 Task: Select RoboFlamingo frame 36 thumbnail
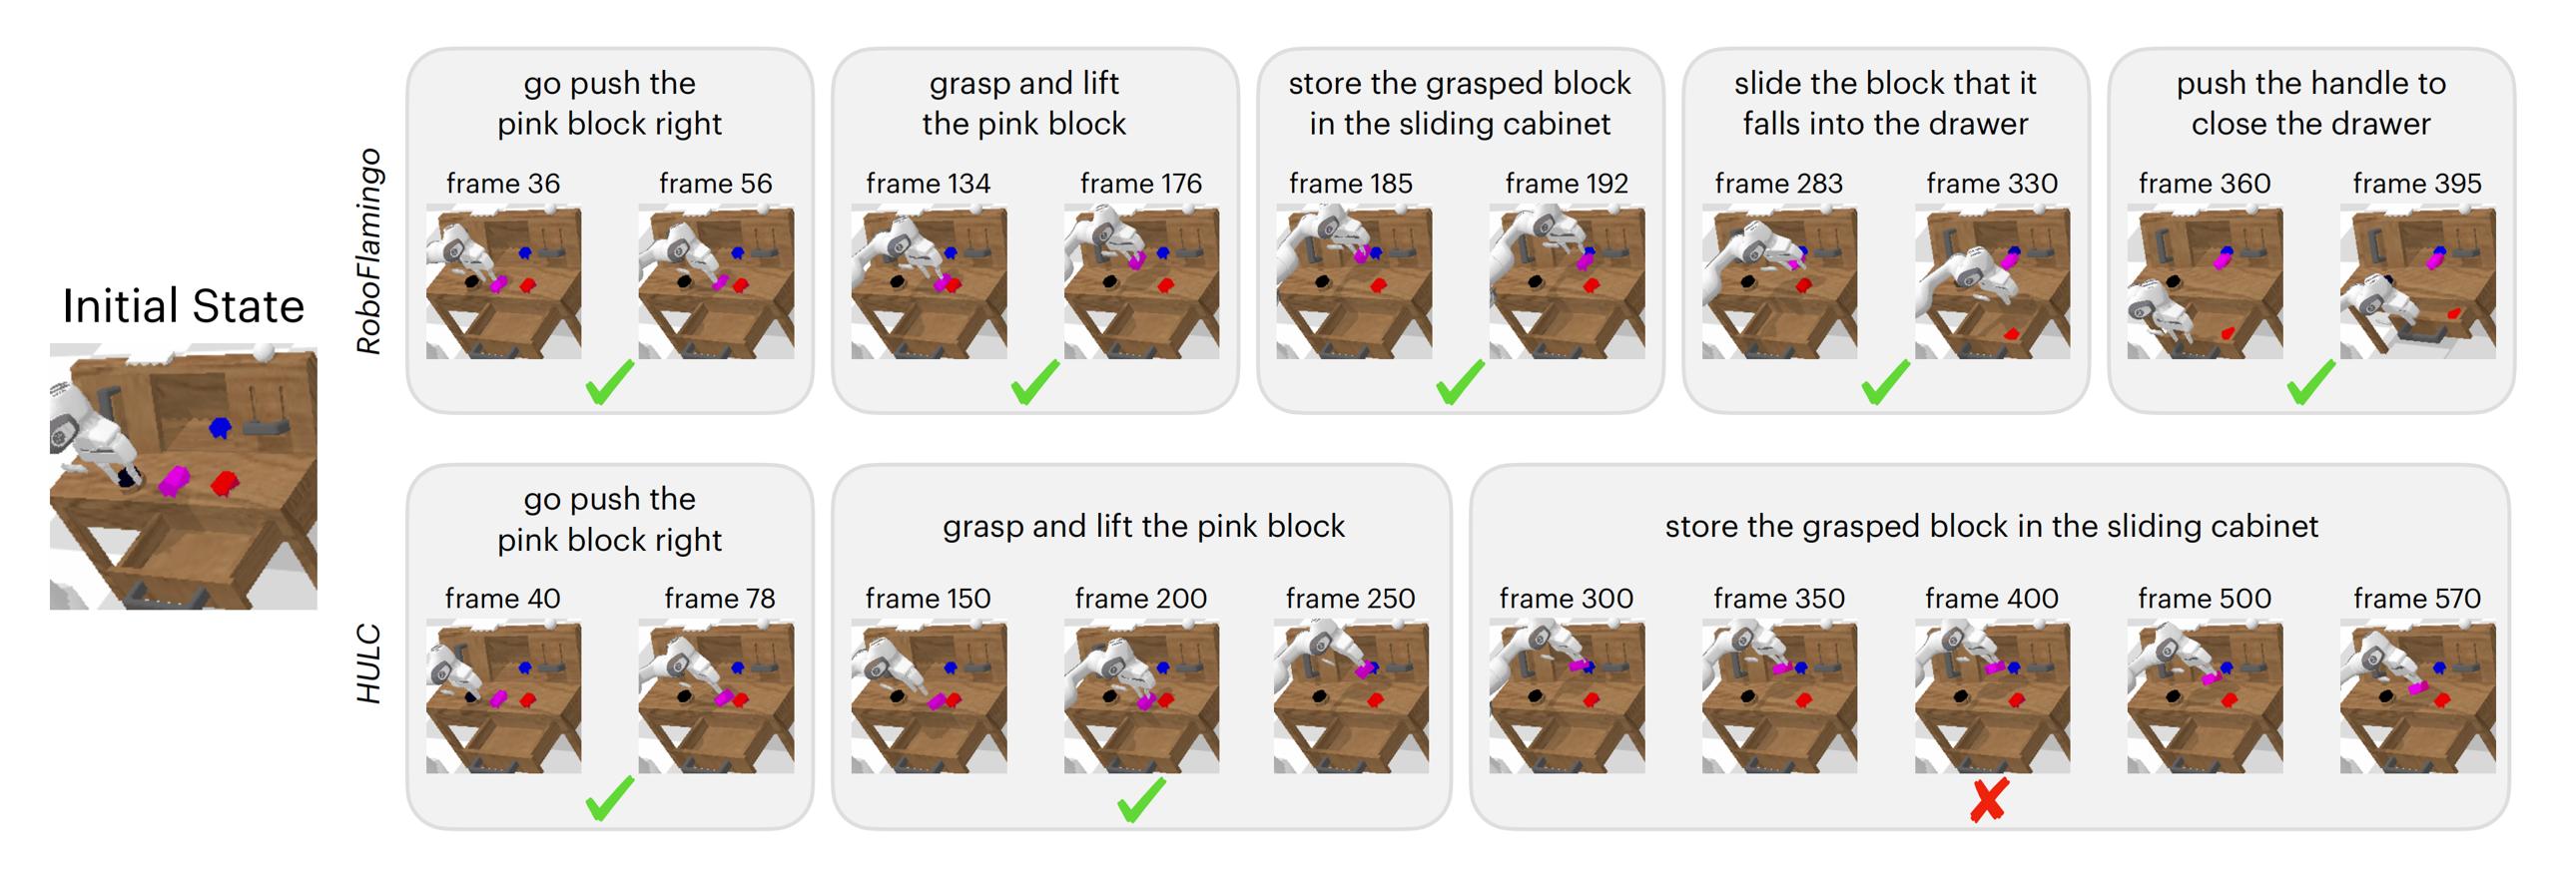pos(503,282)
